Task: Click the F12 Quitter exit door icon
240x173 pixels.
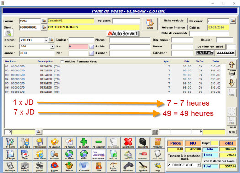Action: point(158,143)
